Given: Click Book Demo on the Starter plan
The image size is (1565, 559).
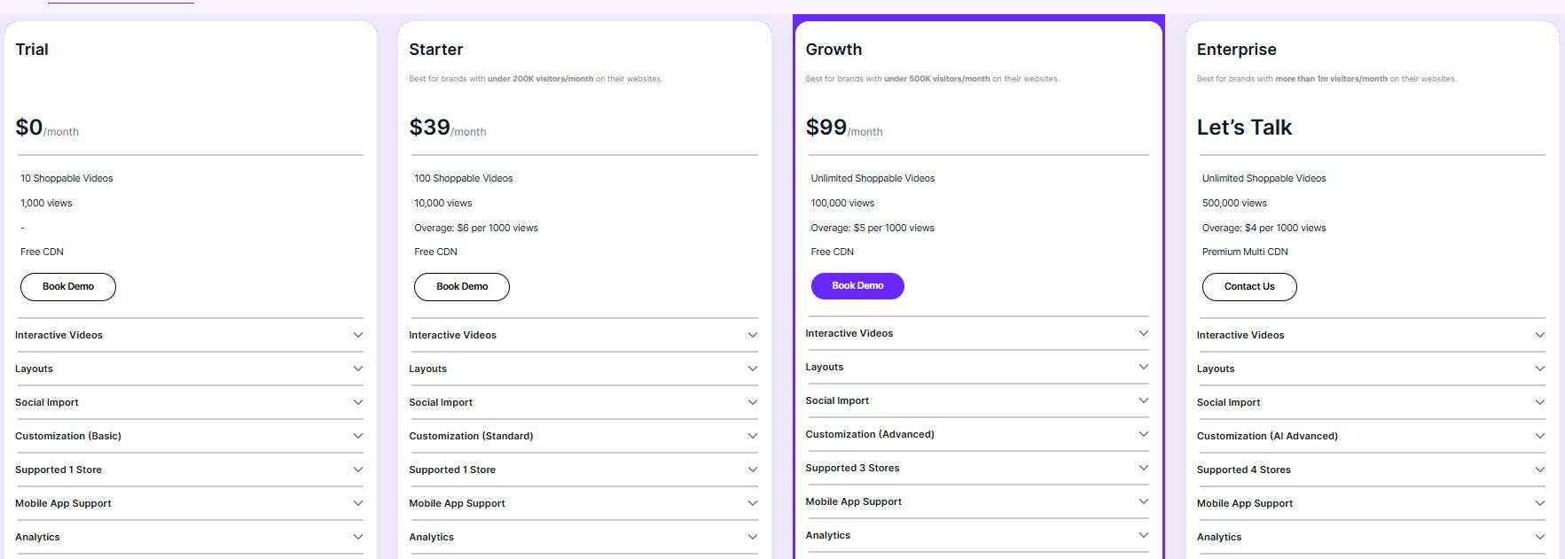Looking at the screenshot, I should pyautogui.click(x=461, y=286).
